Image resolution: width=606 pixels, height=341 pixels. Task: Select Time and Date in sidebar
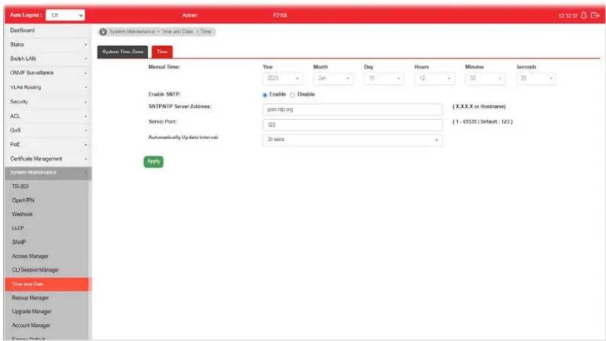click(x=48, y=284)
